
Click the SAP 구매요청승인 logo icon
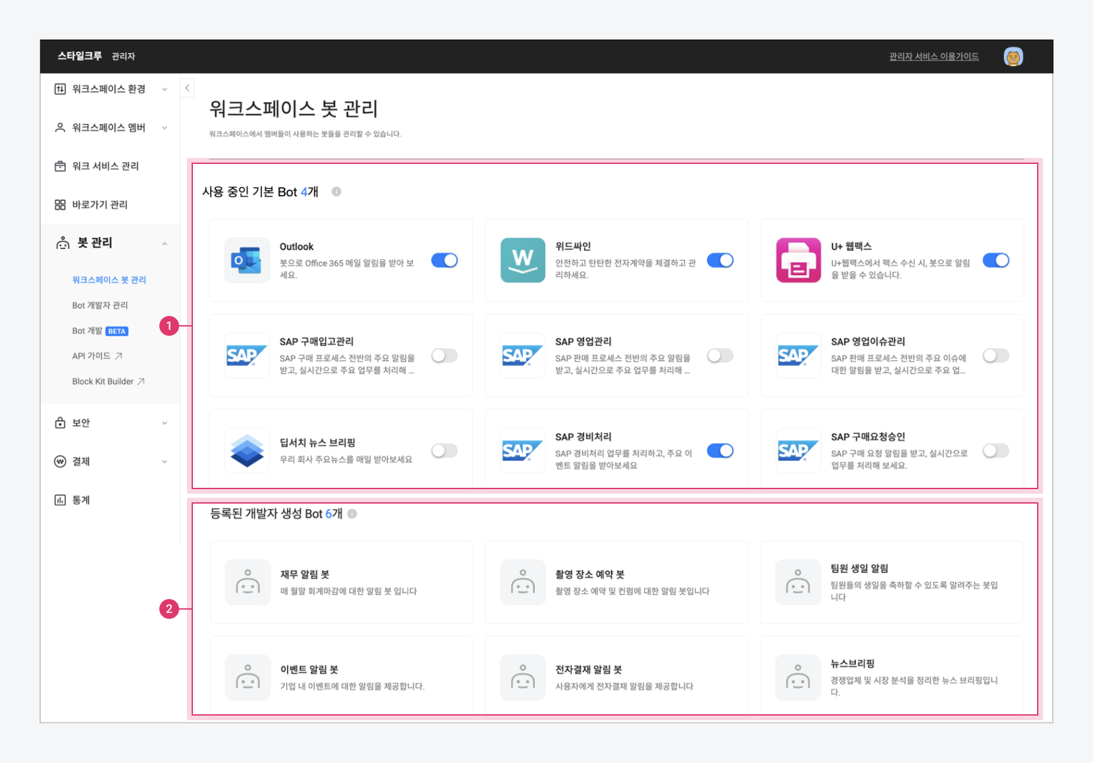[799, 451]
